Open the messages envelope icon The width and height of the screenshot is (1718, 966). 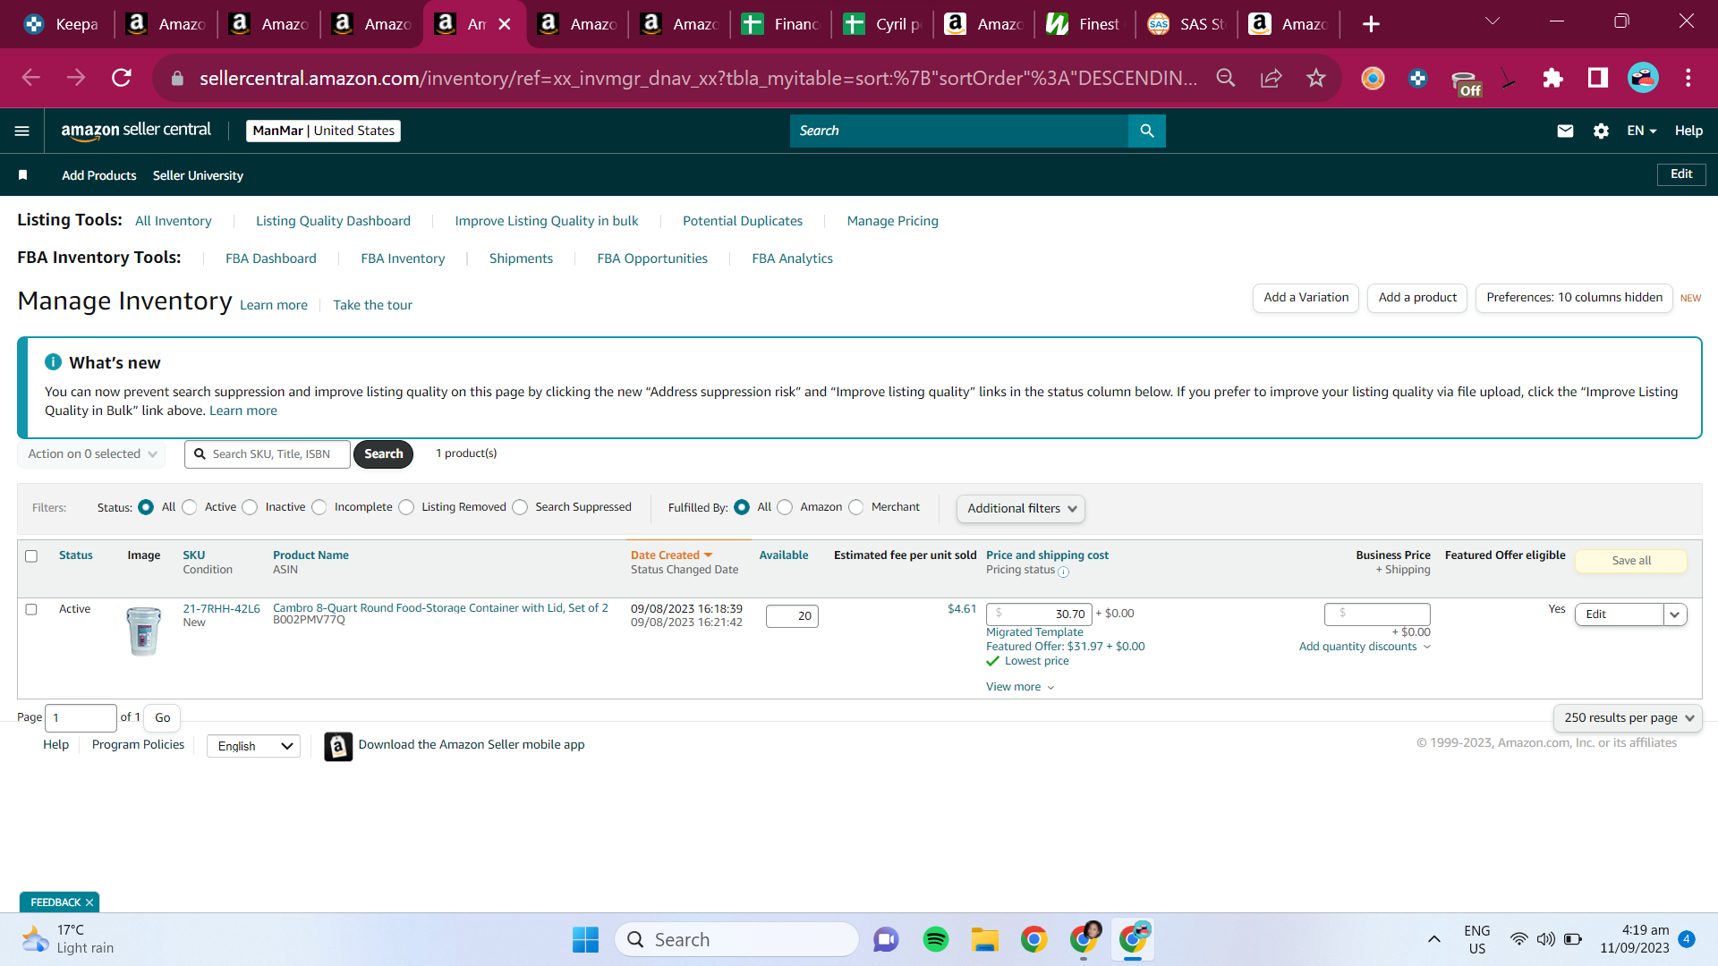pyautogui.click(x=1565, y=131)
